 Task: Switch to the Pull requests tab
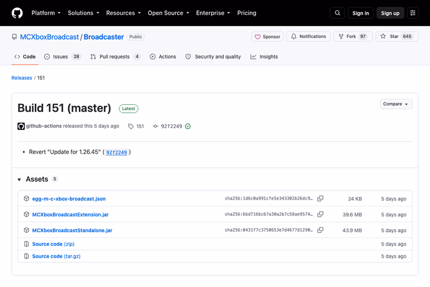tap(116, 56)
